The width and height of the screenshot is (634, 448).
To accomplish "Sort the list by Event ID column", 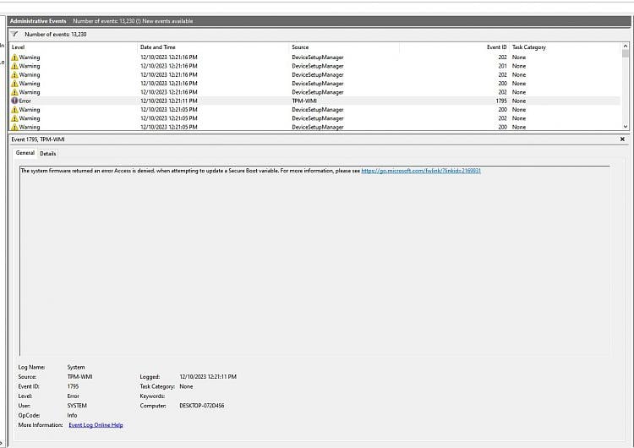I will coord(496,47).
